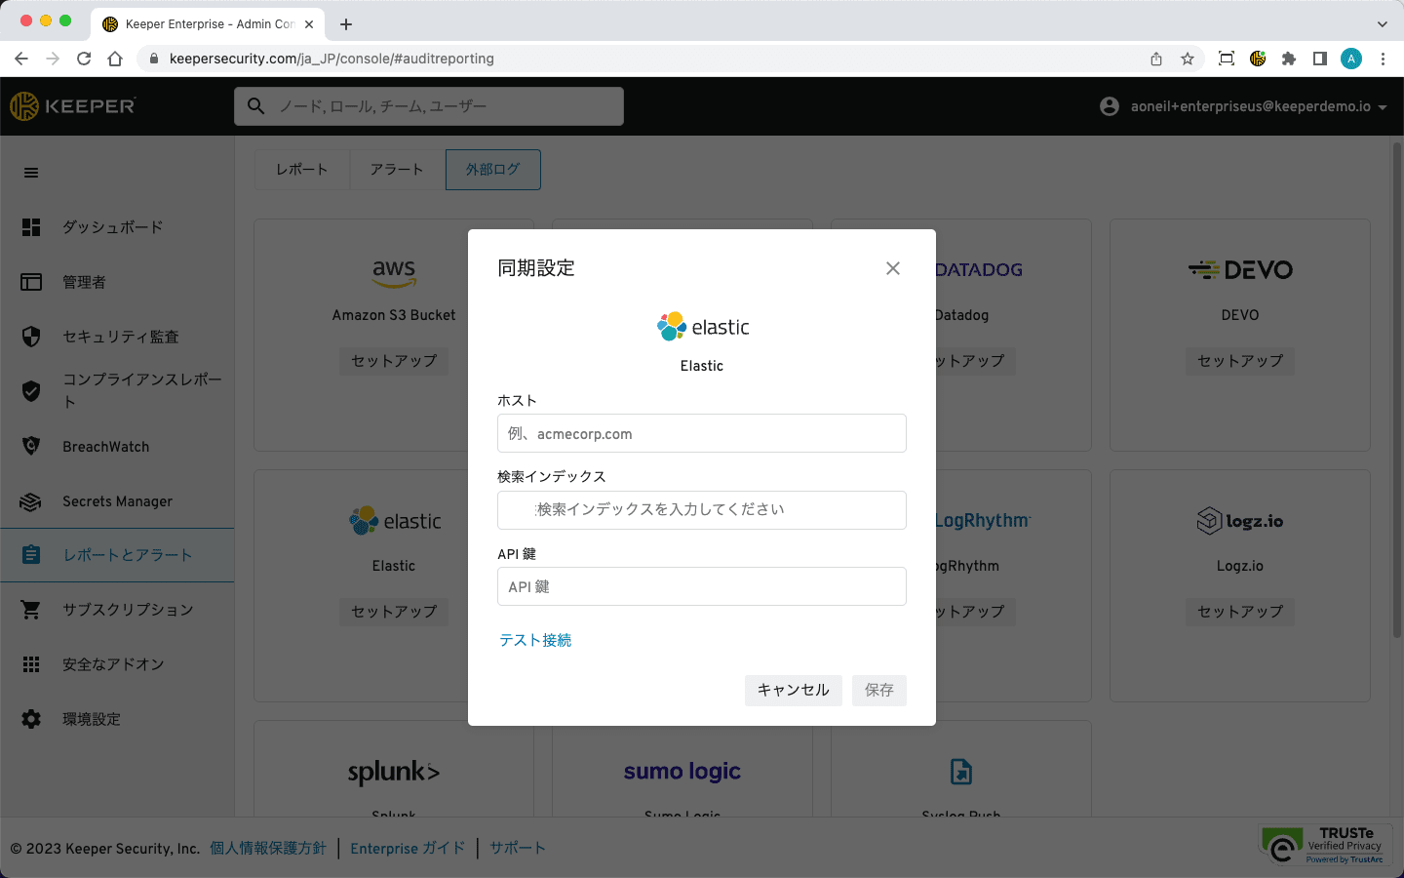Screen dimensions: 1404x878
Task: Expand the account email dropdown
Action: [1382, 107]
